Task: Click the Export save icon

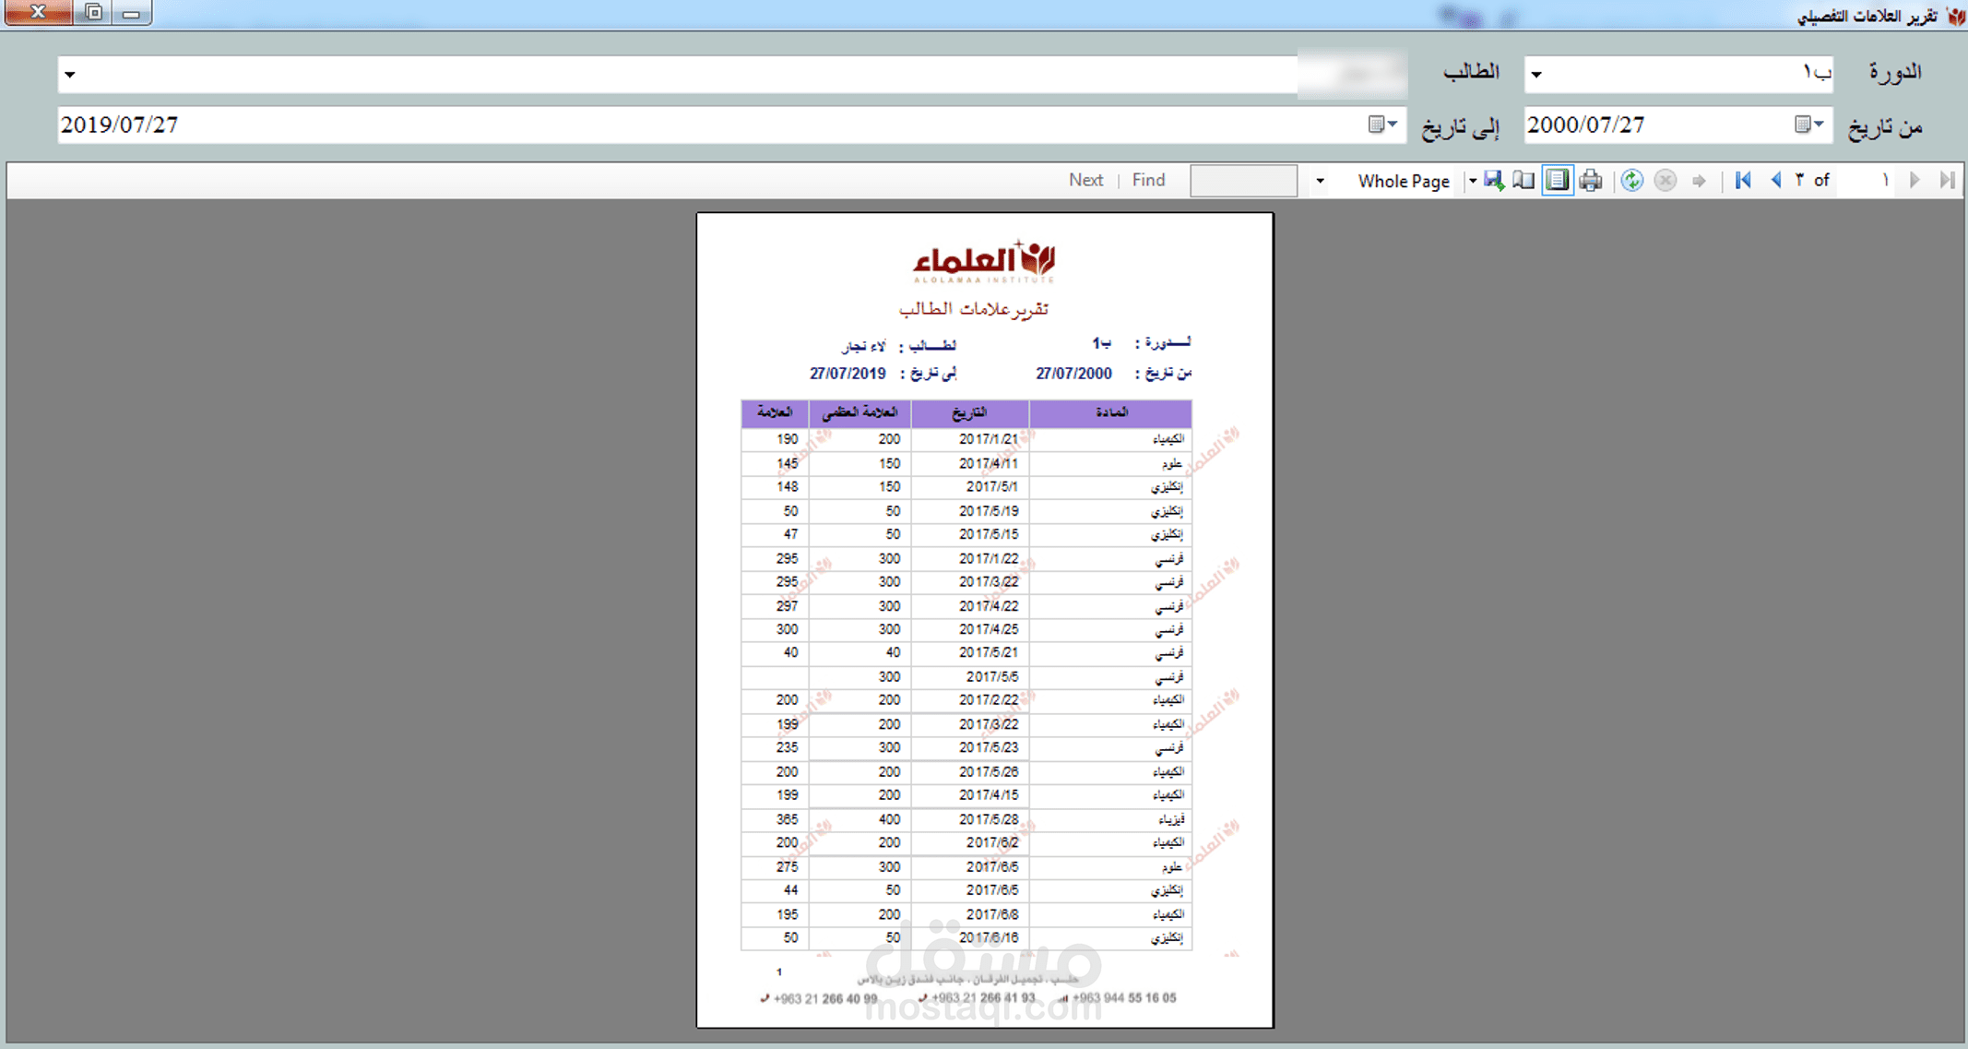Action: point(1494,181)
